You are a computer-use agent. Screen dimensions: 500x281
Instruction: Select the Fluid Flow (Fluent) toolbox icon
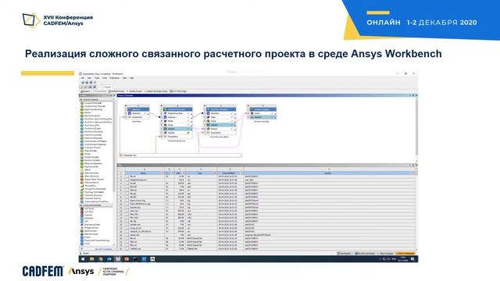[82, 128]
